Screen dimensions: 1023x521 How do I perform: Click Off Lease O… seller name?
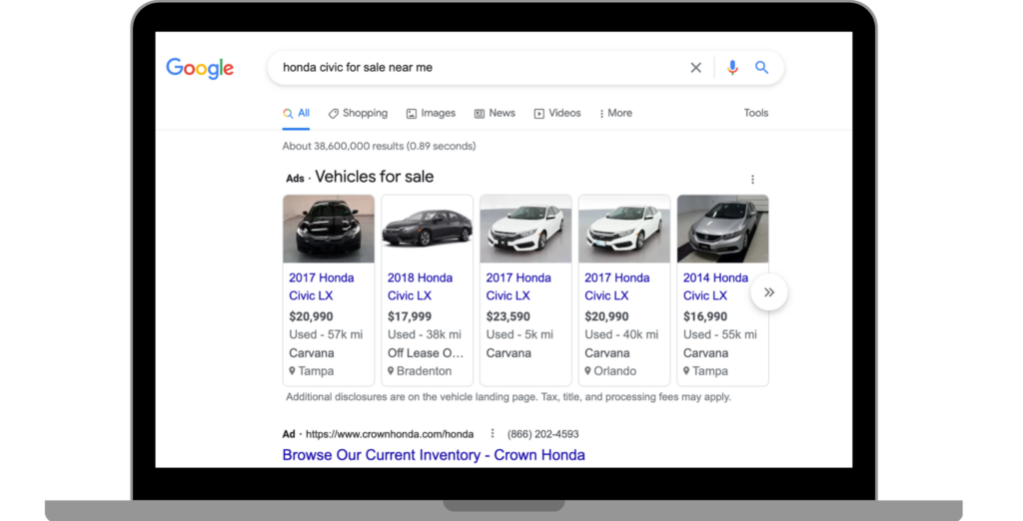coord(426,353)
